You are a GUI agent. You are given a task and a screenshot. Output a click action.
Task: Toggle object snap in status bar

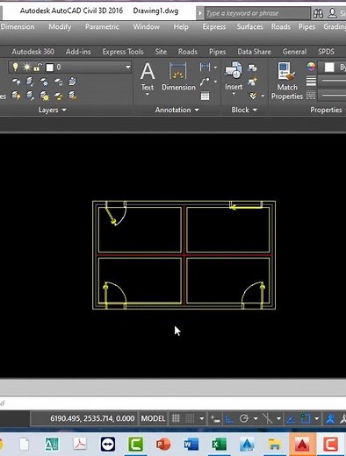pyautogui.click(x=306, y=418)
